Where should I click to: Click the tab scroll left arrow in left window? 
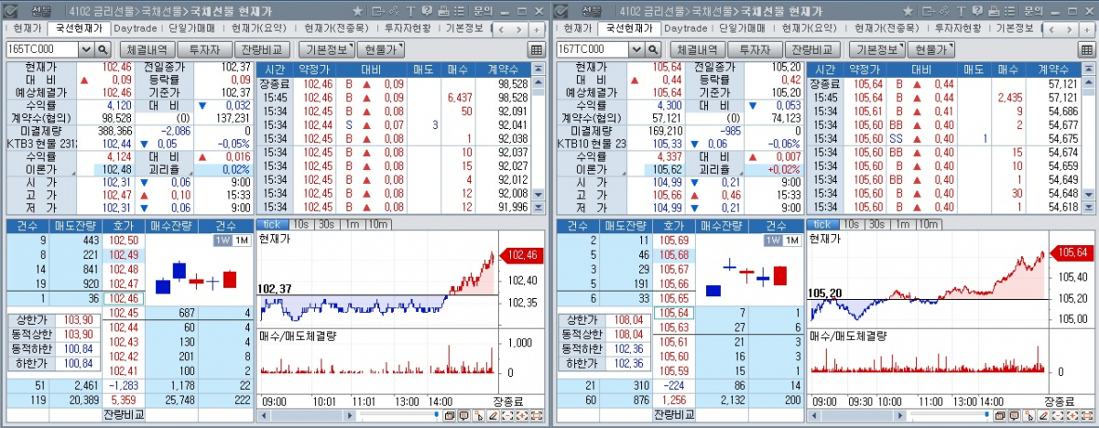pyautogui.click(x=501, y=30)
